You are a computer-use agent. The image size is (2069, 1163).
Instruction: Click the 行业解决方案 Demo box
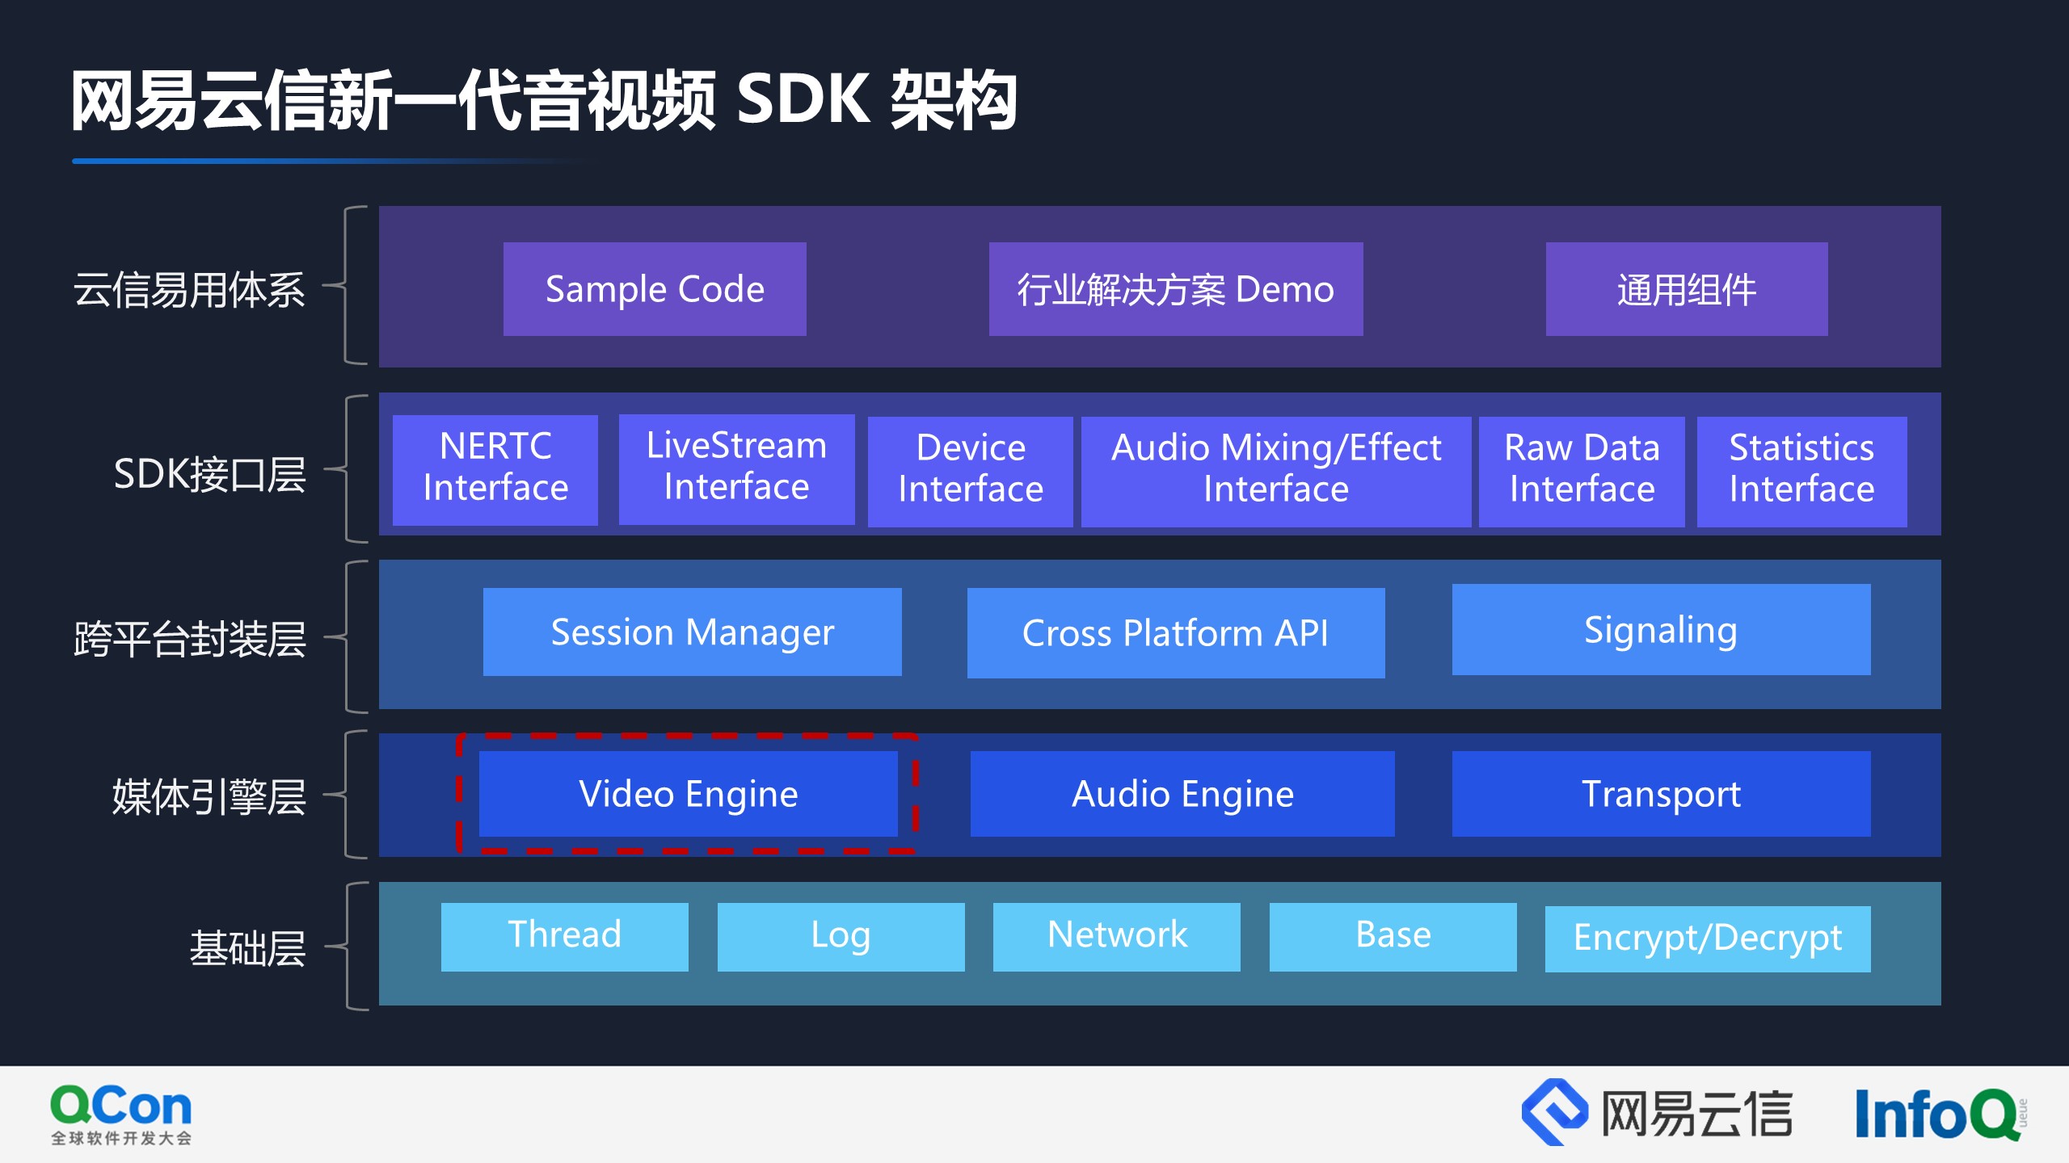[x=1176, y=289]
